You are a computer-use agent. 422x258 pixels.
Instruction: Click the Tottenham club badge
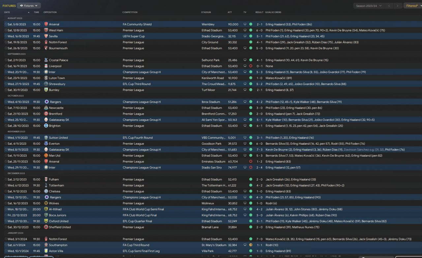click(46, 186)
